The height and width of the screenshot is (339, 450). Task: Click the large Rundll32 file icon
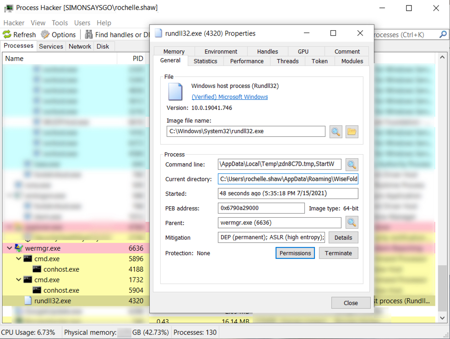click(x=175, y=91)
